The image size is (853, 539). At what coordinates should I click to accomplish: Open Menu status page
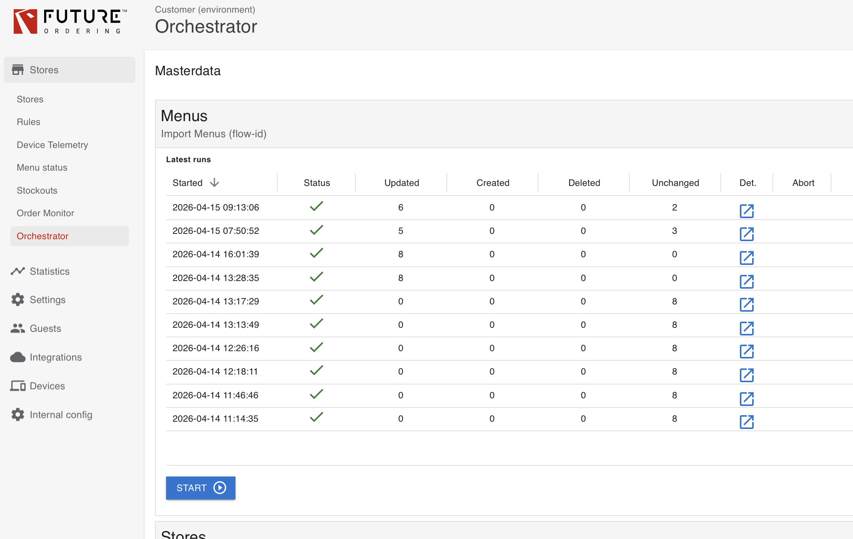coord(42,168)
